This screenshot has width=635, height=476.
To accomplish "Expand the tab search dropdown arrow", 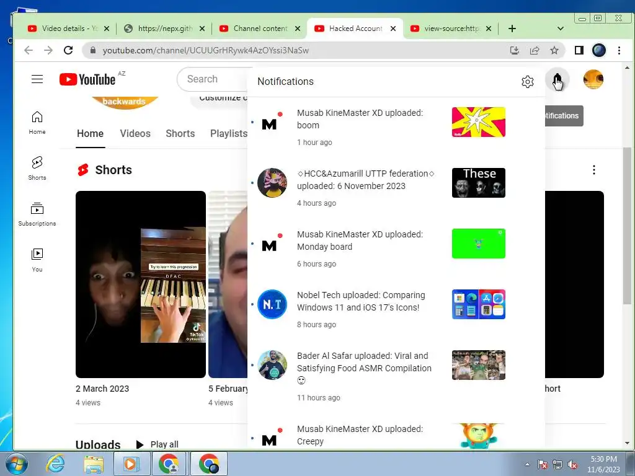I will [561, 29].
